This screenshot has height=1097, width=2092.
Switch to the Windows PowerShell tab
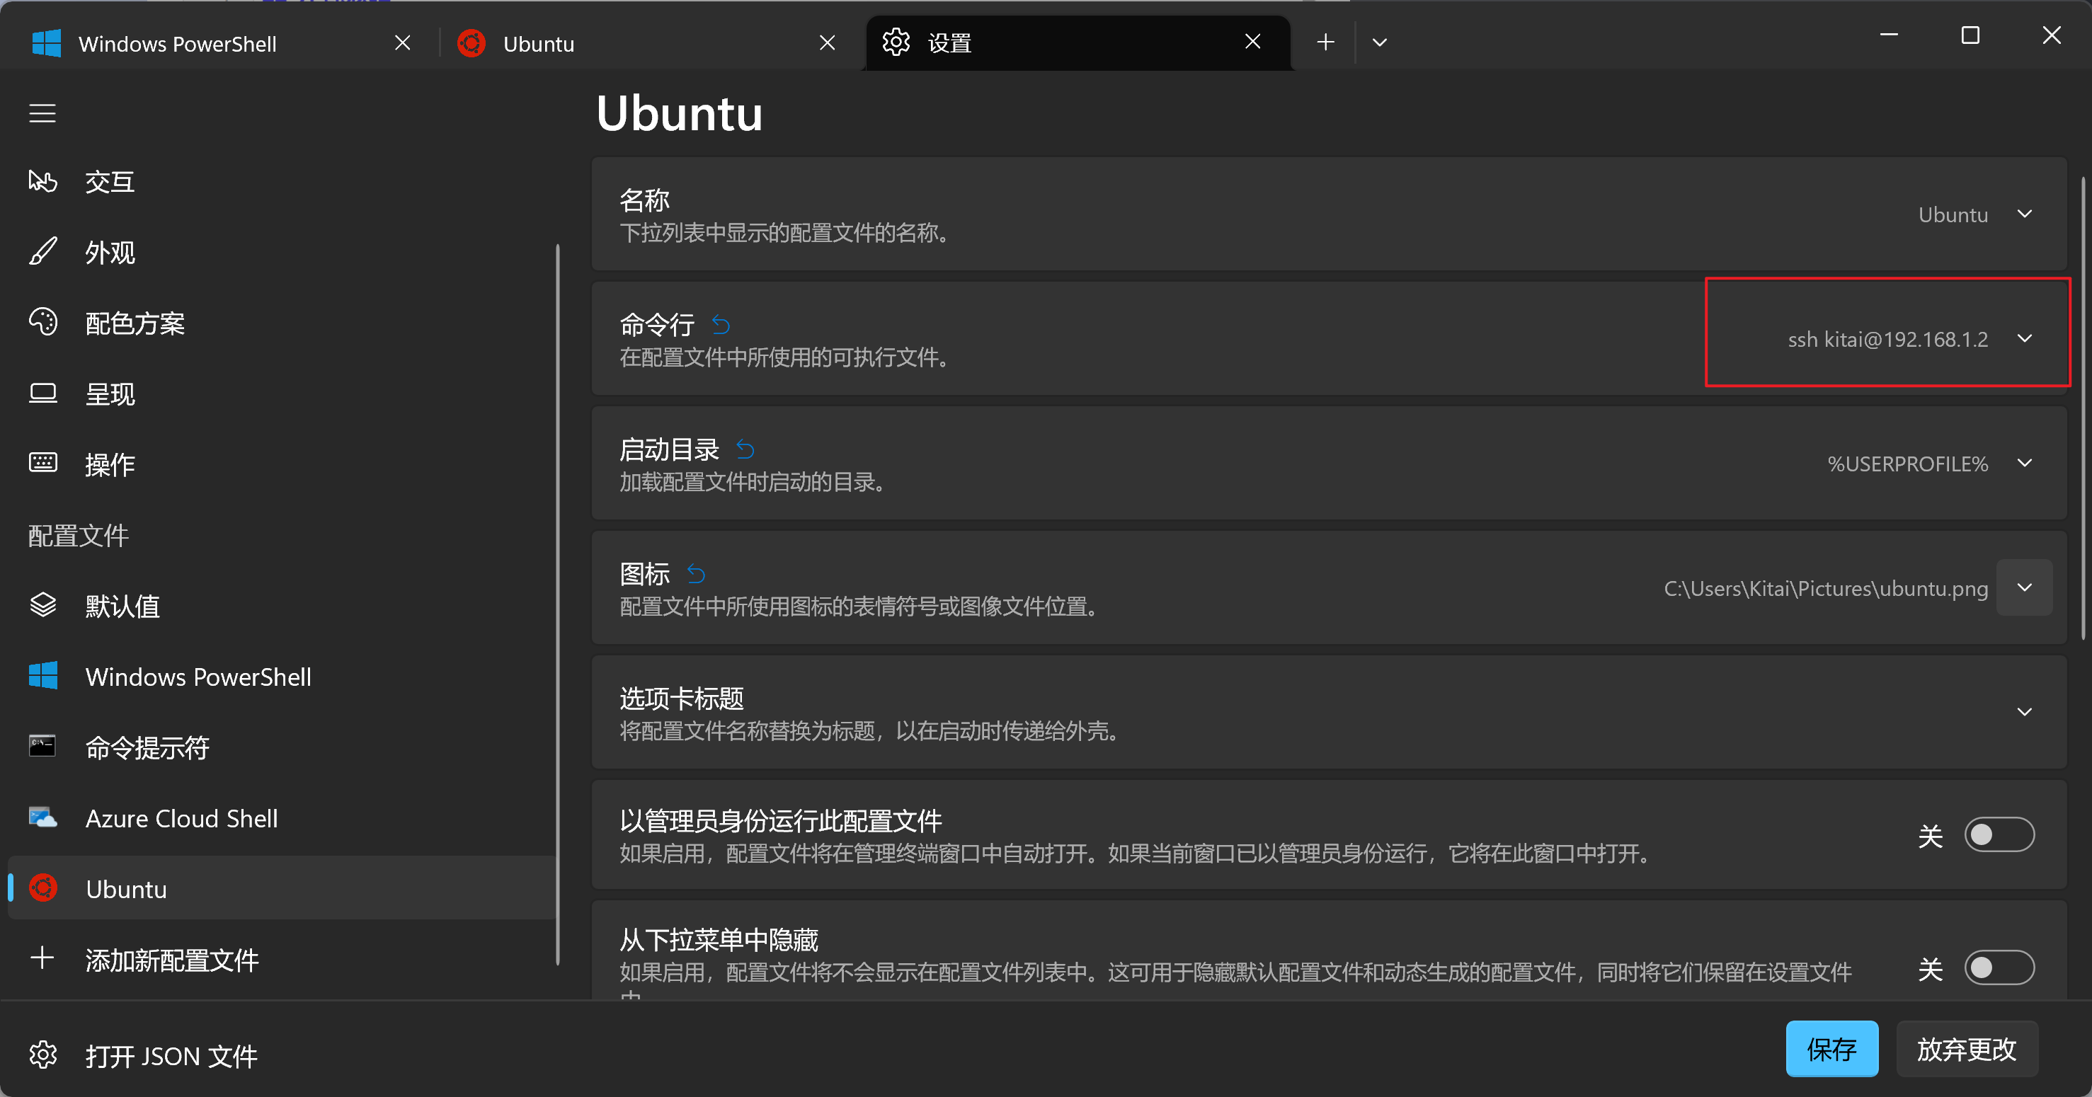[x=178, y=44]
